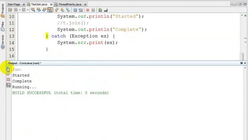Click Previous Bookmark toolbar icon
This screenshot has height=140, width=248.
point(57,10)
